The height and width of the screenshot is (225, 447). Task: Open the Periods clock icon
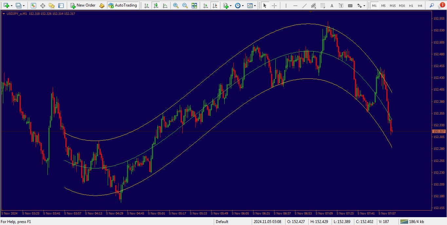(238, 6)
